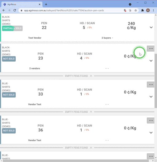157x162 pixels.
Task: Reload the AgriNous page
Action: click(x=15, y=10)
